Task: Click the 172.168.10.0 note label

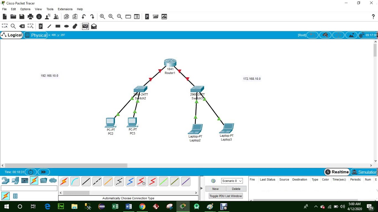Action: point(252,79)
